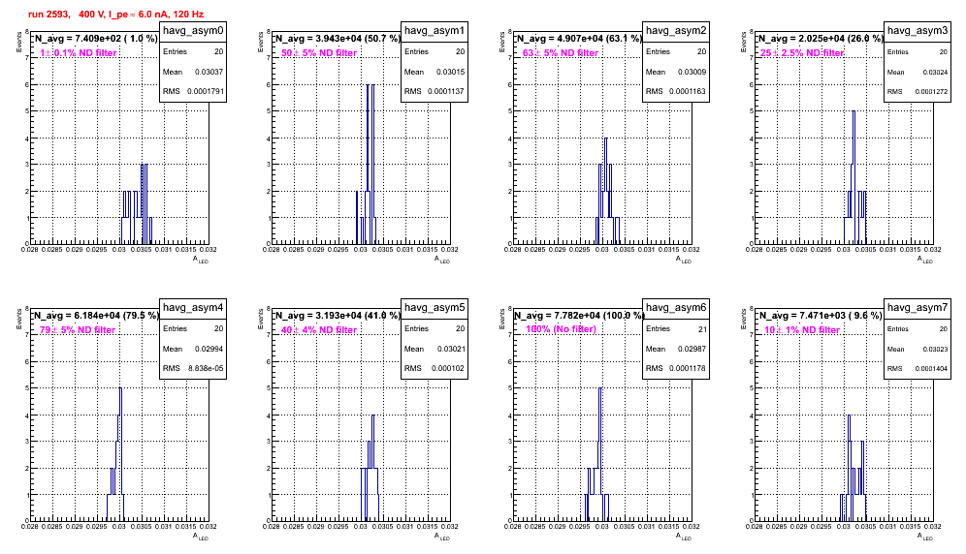Pick the magenta '40± 4% ND filter' label

(x=319, y=330)
